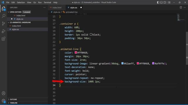
Task: Click the 'background-repeat: no-repeat;' line
Action: click(x=85, y=78)
